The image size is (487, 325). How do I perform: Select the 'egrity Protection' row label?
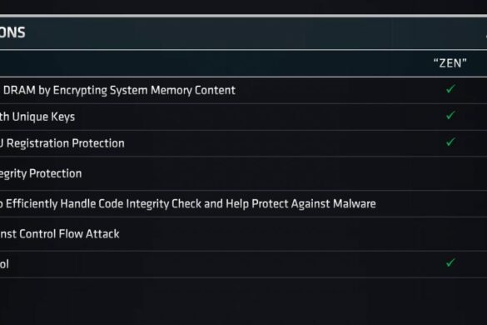click(x=41, y=173)
